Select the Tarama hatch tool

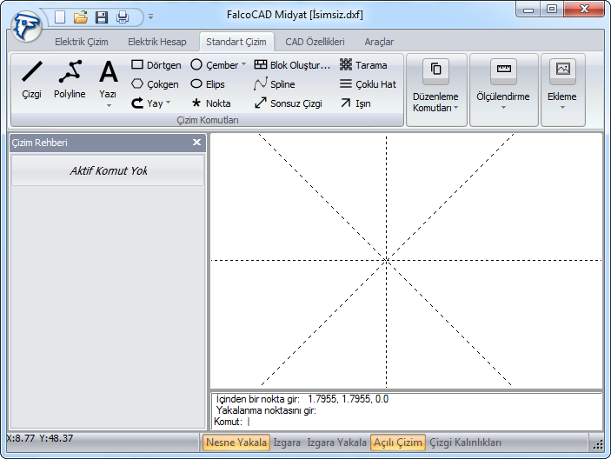click(363, 65)
